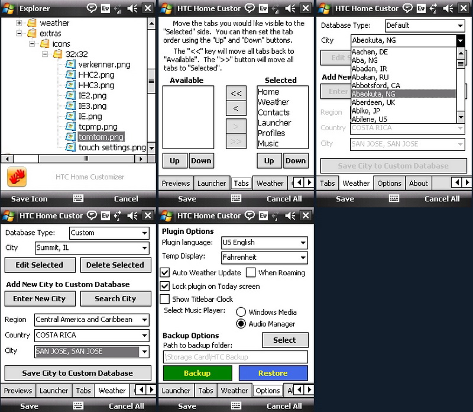Switch to Tabs tab in Custom database window
The height and width of the screenshot is (412, 473).
point(83,391)
